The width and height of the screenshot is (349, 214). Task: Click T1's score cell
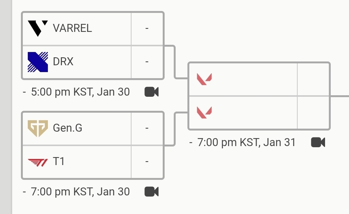[x=147, y=162]
